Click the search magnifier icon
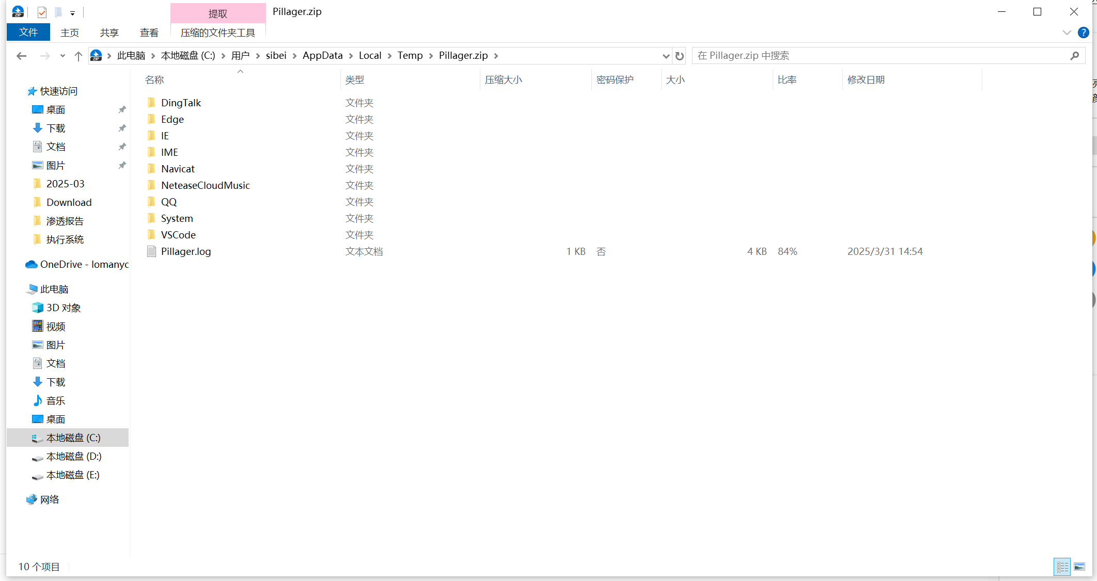 [1075, 56]
